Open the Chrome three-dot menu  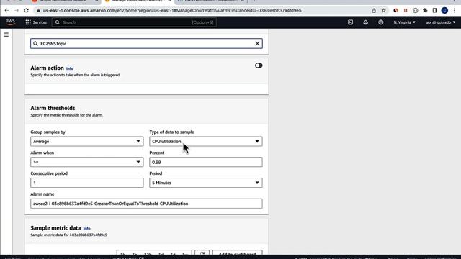[x=455, y=10]
